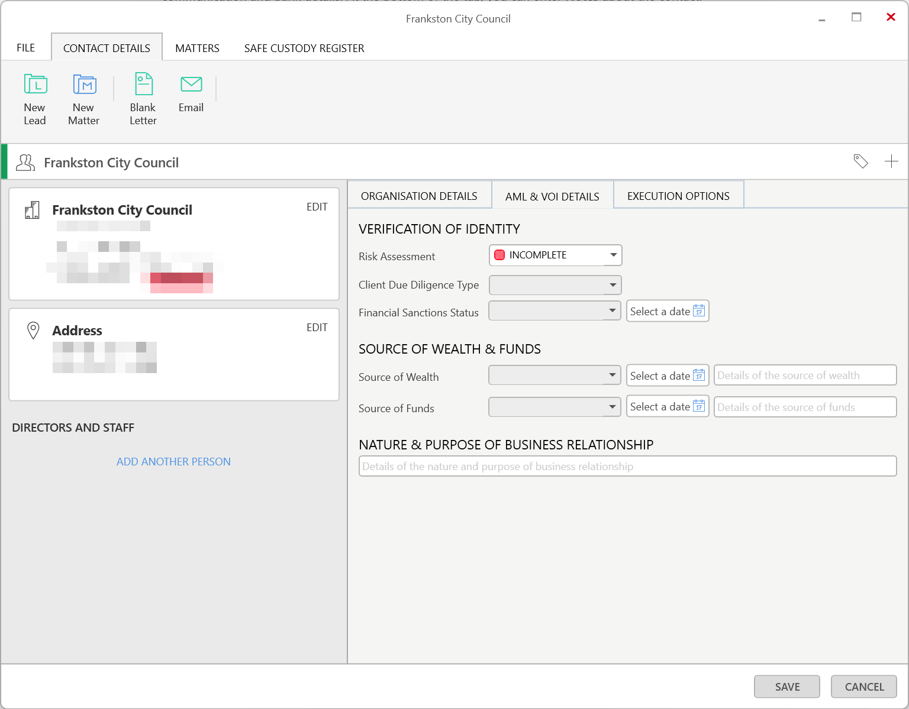The height and width of the screenshot is (709, 909).
Task: Create a New Matter from the toolbar
Action: pos(84,85)
